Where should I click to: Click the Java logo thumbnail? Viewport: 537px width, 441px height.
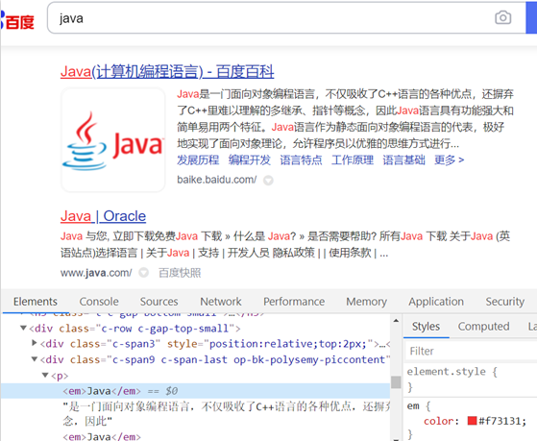113,140
